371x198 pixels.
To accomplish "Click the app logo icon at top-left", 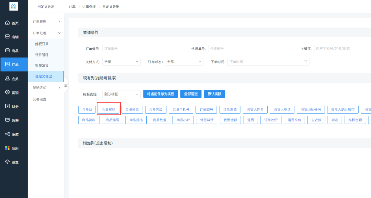I will tap(13, 7).
